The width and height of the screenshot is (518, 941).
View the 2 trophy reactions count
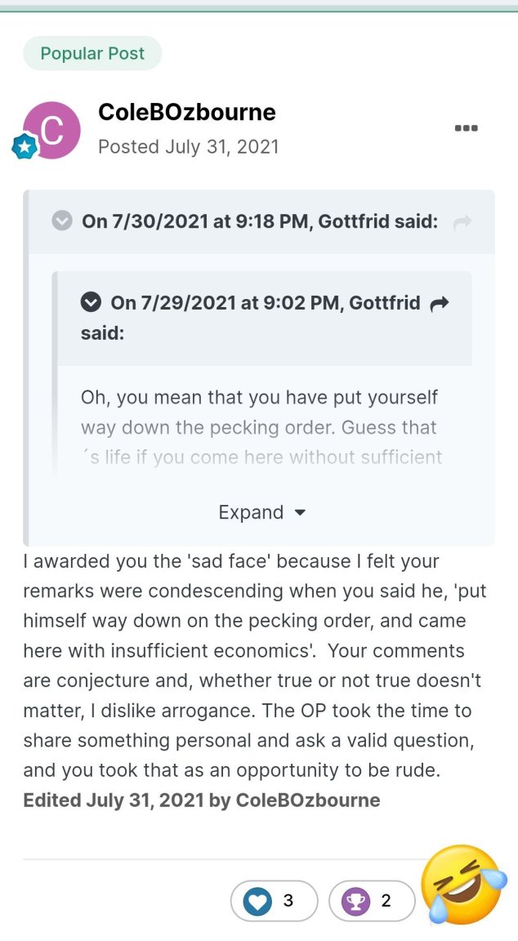tap(386, 901)
